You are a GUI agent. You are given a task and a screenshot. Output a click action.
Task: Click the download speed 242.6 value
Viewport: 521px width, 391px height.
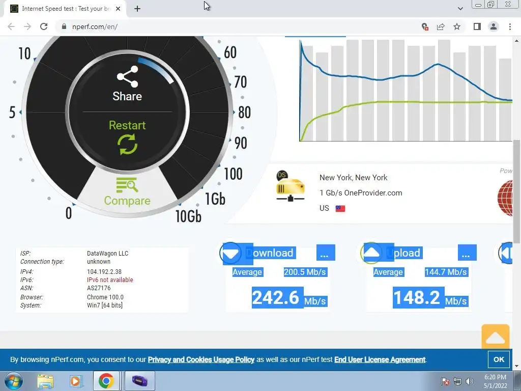click(275, 297)
